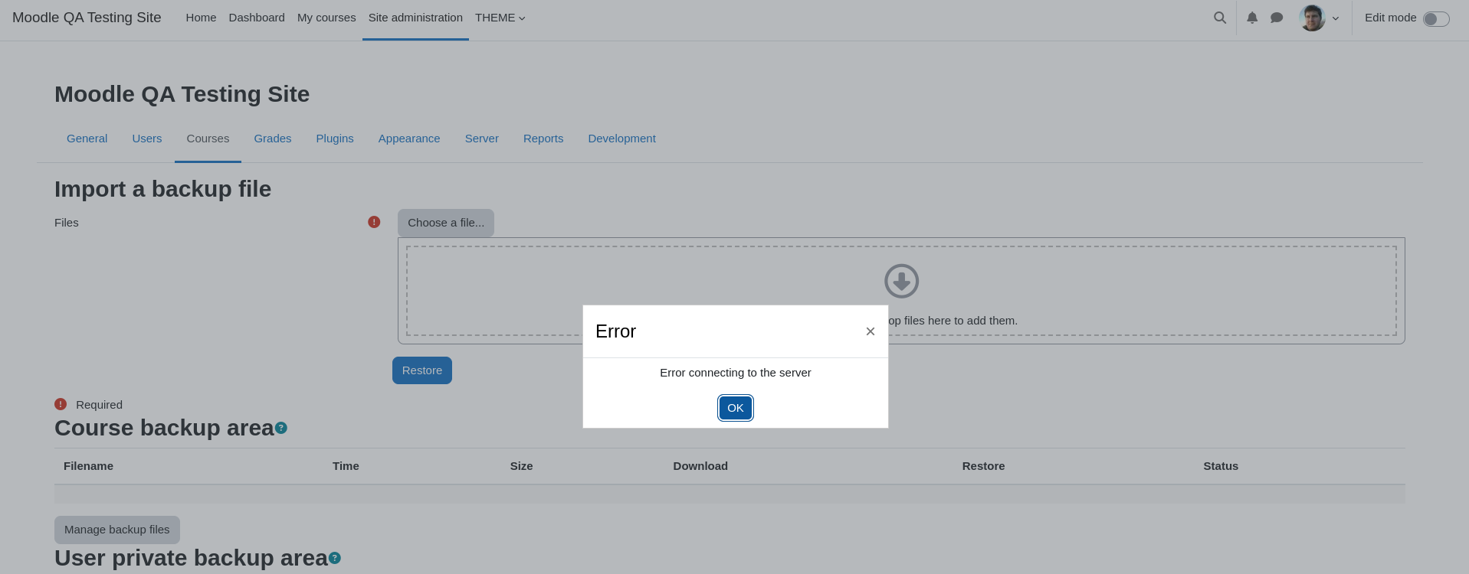Expand the user menu chevron
Viewport: 1469px width, 574px height.
1336,18
